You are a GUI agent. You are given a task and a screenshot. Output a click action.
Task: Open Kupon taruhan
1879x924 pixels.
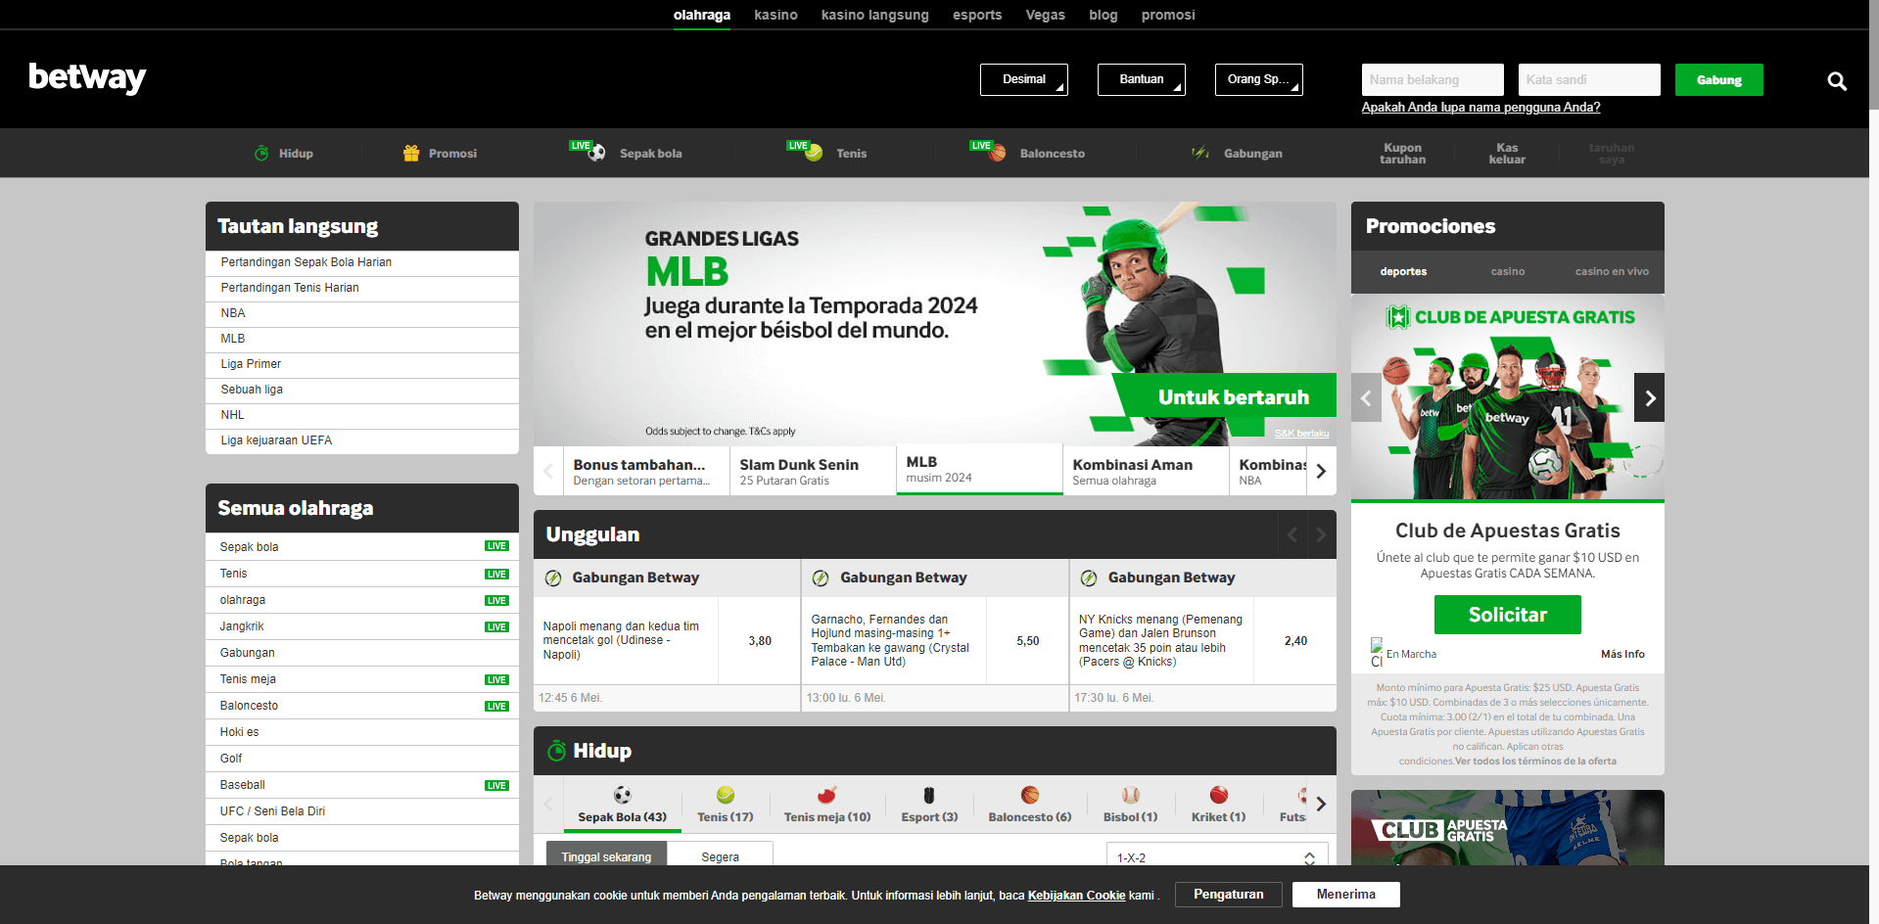pos(1402,154)
